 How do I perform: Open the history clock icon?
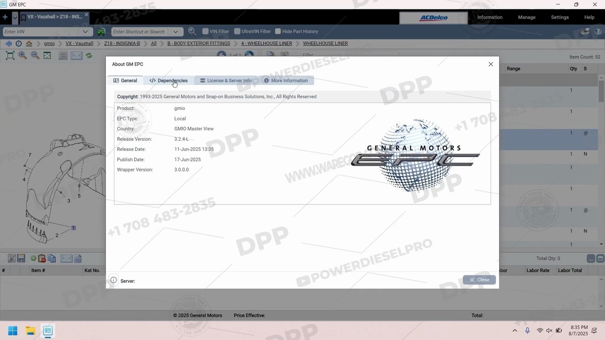[18, 43]
